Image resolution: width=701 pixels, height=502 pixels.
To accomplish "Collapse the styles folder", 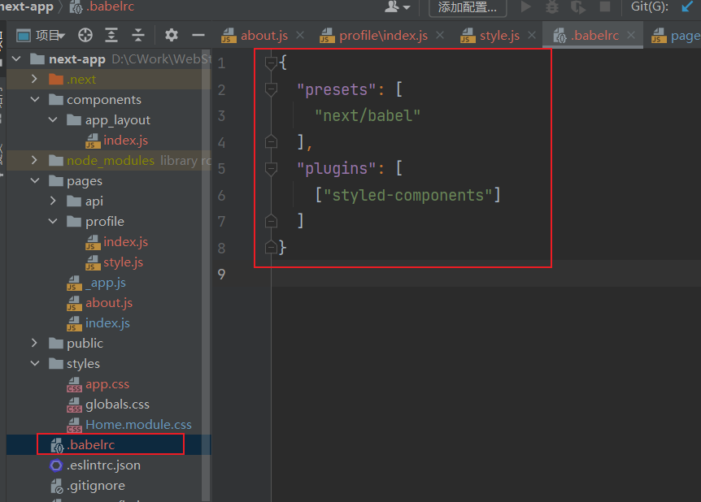I will (x=35, y=363).
